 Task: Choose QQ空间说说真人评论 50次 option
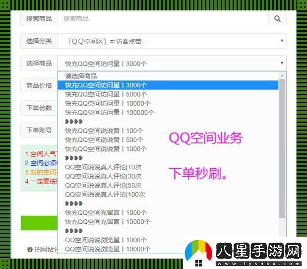168,185
